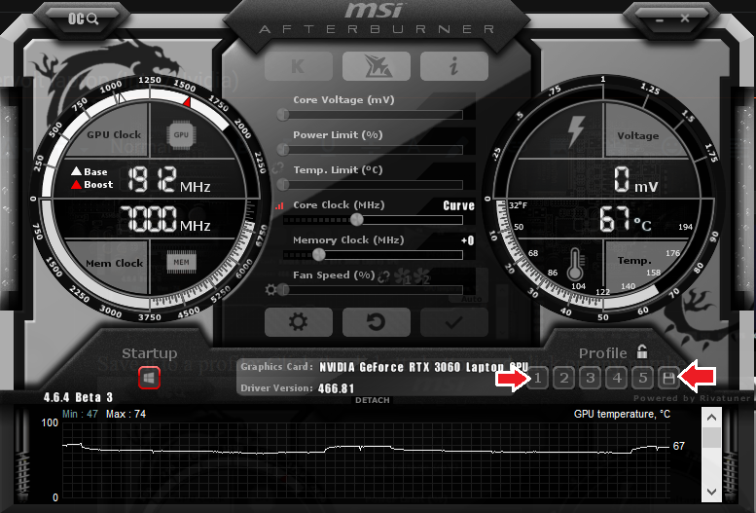
Task: Select profile slot 4
Action: pos(617,378)
